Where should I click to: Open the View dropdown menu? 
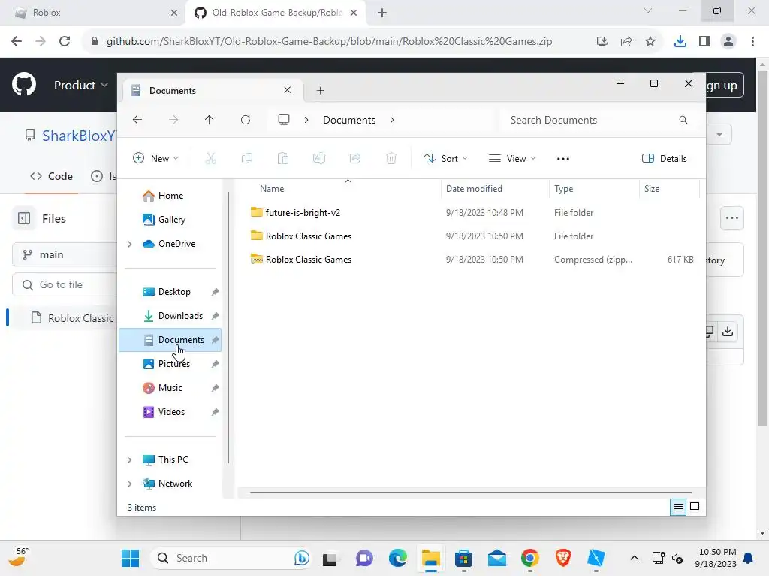(x=512, y=159)
